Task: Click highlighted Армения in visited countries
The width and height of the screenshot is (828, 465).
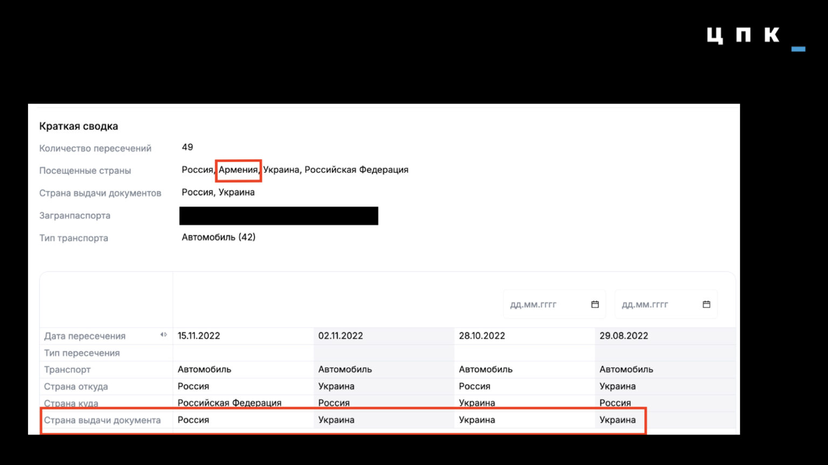Action: click(x=238, y=170)
